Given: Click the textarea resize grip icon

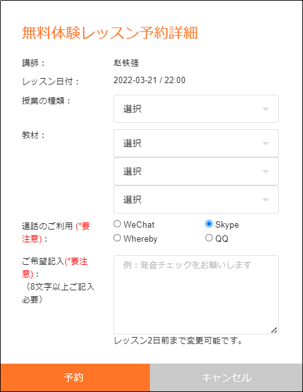Looking at the screenshot, I should point(274,330).
